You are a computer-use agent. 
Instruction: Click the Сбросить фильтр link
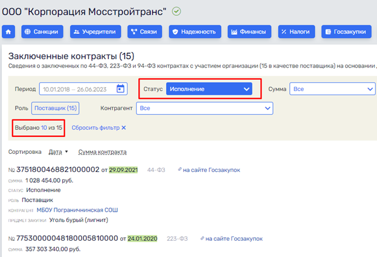[x=95, y=127]
